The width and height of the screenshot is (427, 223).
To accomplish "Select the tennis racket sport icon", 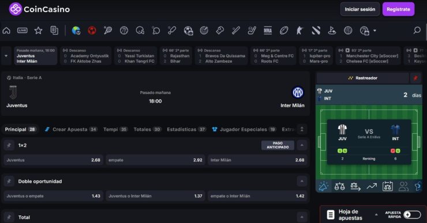I will (108, 31).
